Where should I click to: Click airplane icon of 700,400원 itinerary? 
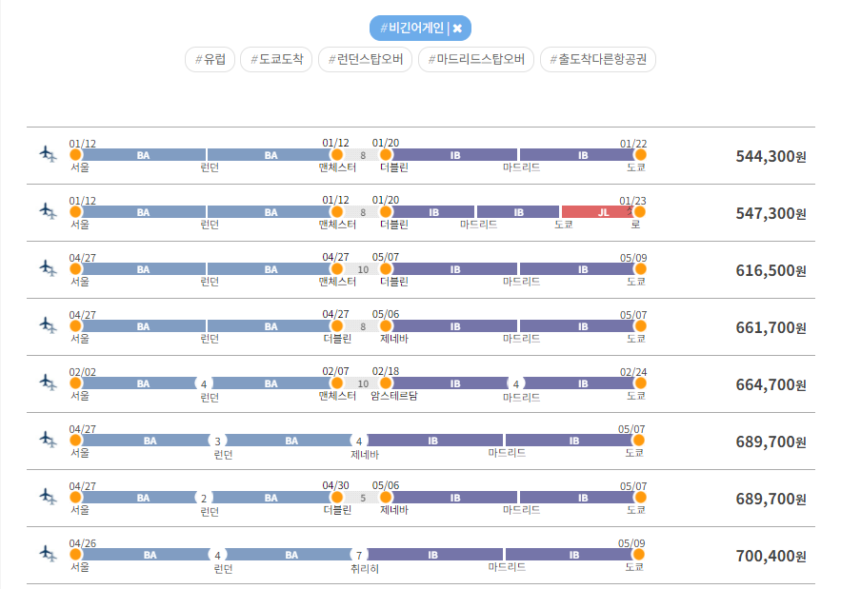click(x=49, y=554)
